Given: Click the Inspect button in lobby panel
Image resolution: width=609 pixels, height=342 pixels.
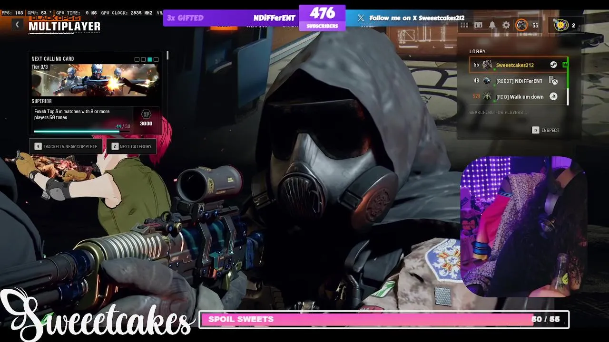Looking at the screenshot, I should tap(546, 130).
